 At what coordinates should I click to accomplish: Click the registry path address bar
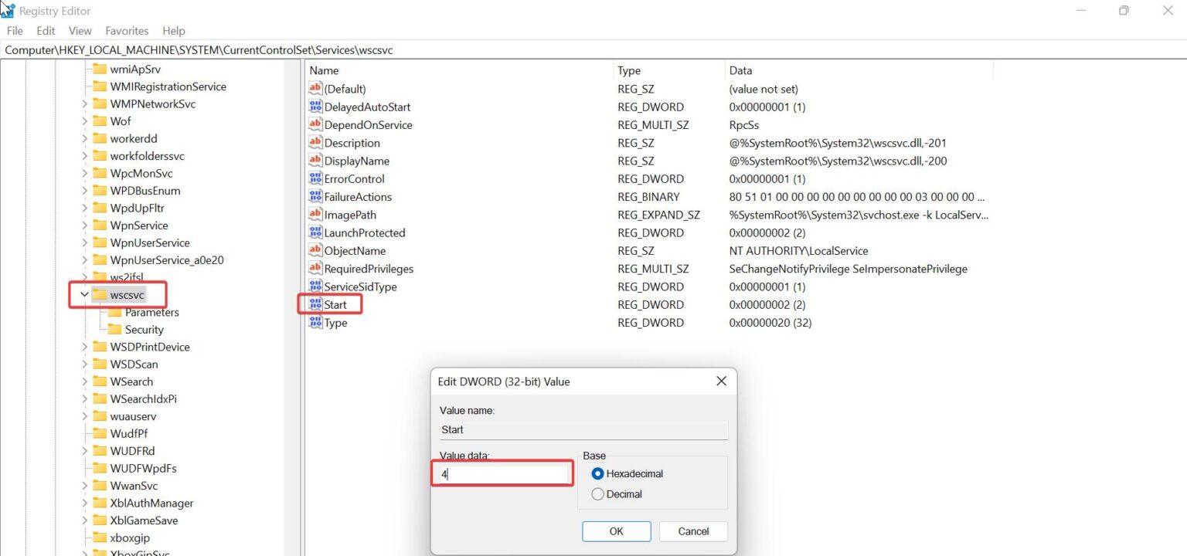coord(309,49)
